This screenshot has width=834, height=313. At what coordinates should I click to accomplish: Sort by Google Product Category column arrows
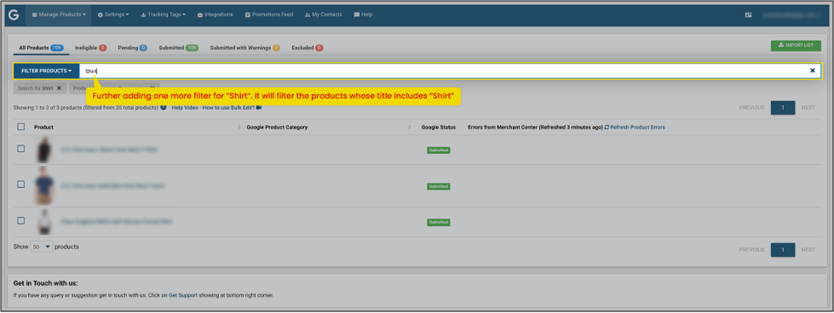[x=410, y=128]
